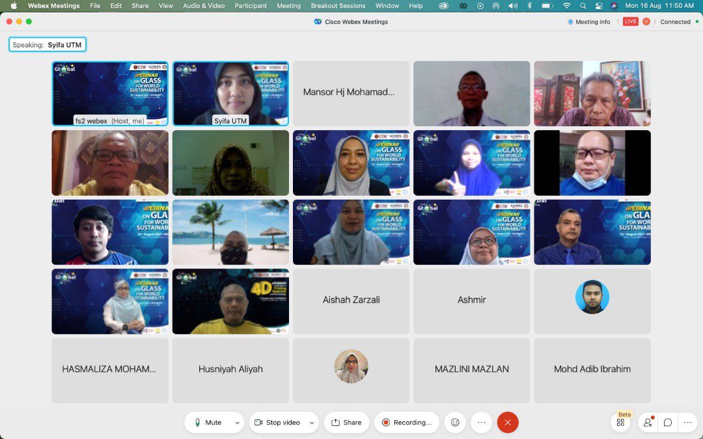Open the volume control in the menu bar

click(x=513, y=5)
